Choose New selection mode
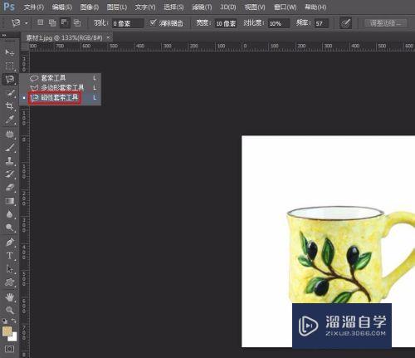Screen dimensions: 415x358 tap(41, 22)
